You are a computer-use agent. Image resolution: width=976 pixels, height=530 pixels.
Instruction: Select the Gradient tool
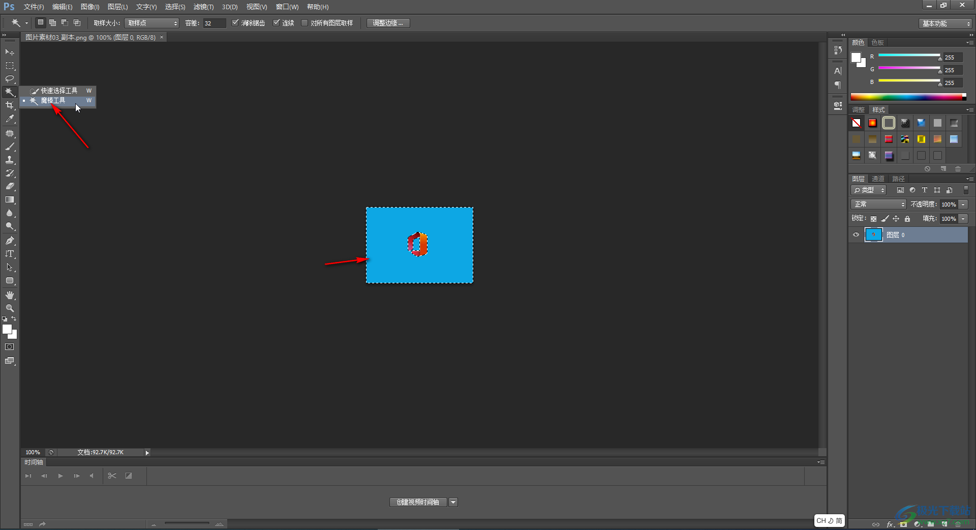[x=10, y=200]
